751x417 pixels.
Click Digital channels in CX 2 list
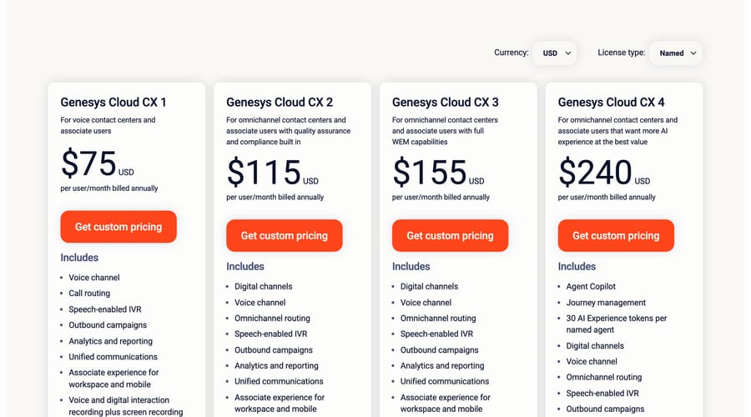pos(263,286)
